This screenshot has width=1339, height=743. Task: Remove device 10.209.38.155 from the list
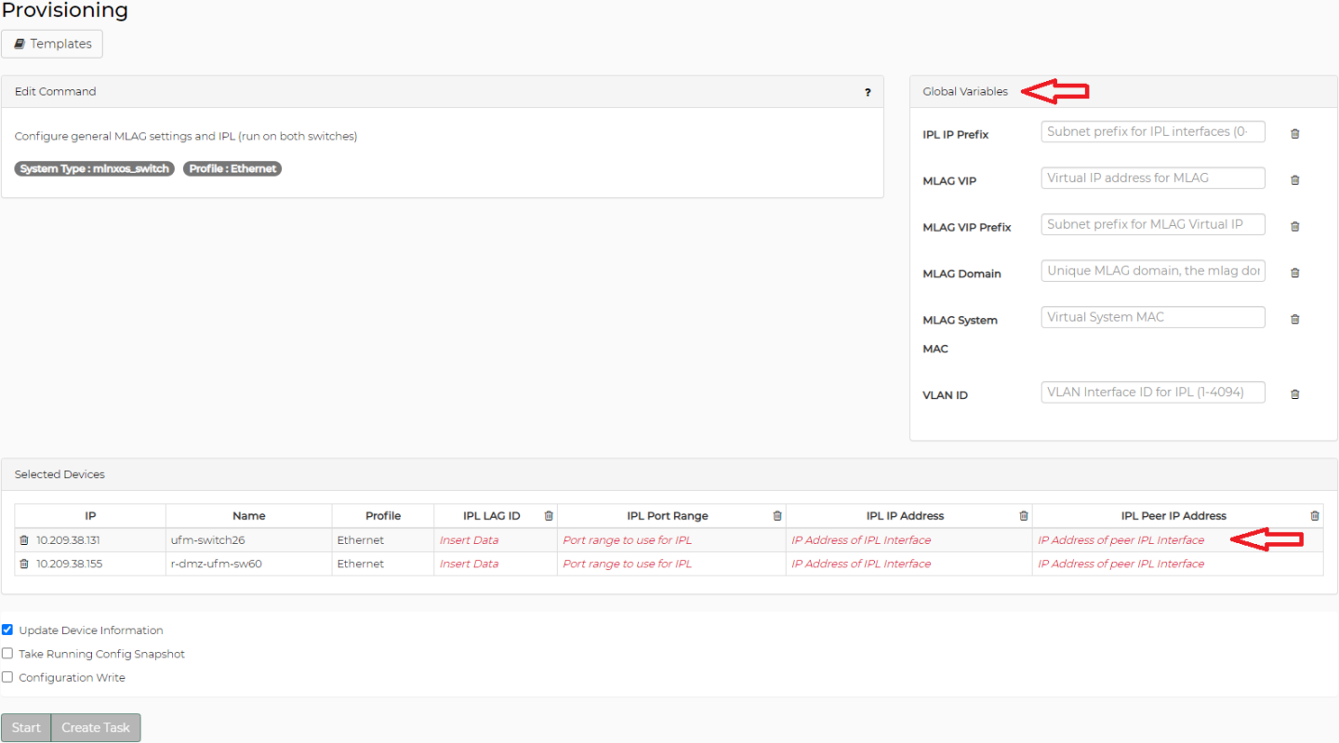(24, 564)
